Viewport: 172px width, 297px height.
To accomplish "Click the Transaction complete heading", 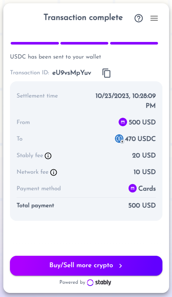I will click(83, 17).
